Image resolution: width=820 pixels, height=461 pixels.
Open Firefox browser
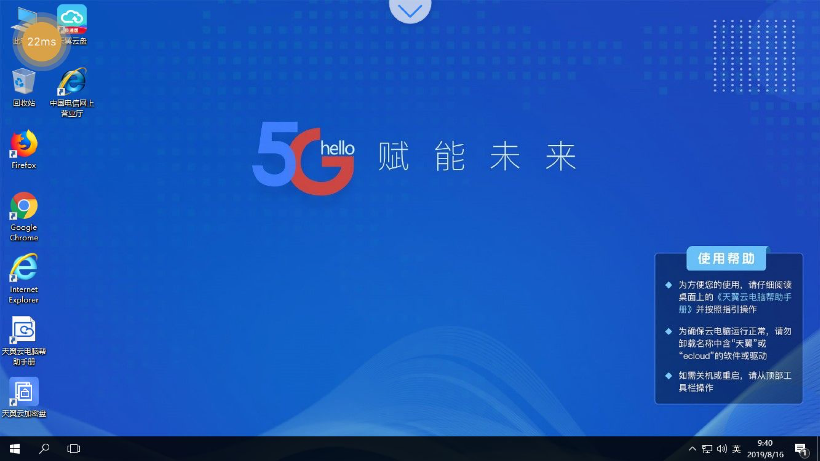pos(23,152)
